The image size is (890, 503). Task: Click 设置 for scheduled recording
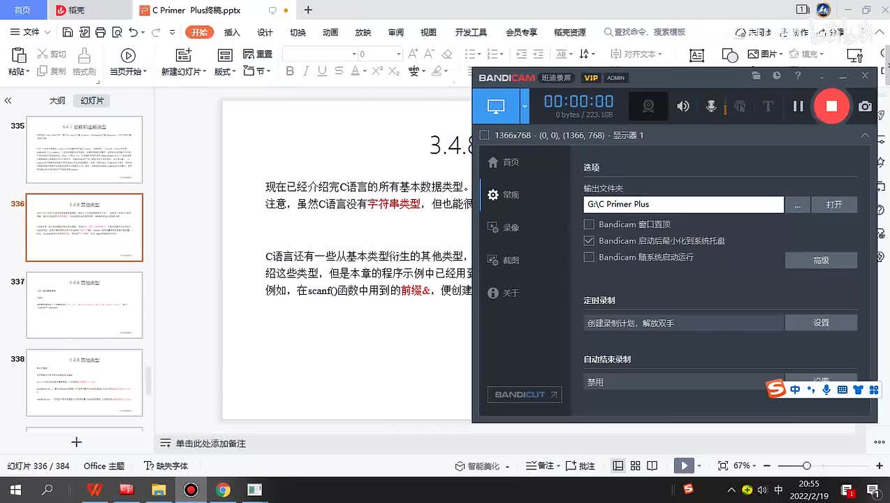point(821,322)
